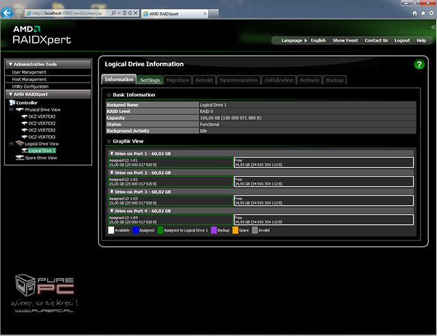
Task: Open the Backup tab
Action: (x=335, y=80)
